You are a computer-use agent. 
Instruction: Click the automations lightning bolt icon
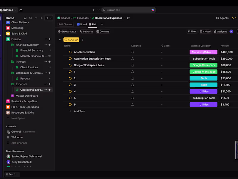233,18
